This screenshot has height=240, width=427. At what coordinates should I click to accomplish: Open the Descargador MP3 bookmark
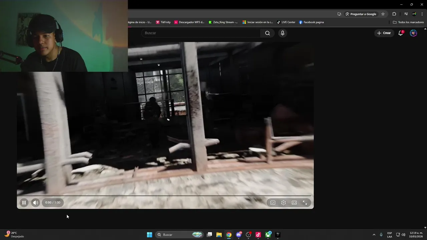(x=189, y=22)
